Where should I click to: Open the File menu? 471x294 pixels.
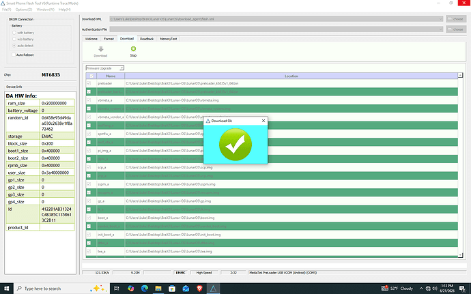click(7, 10)
